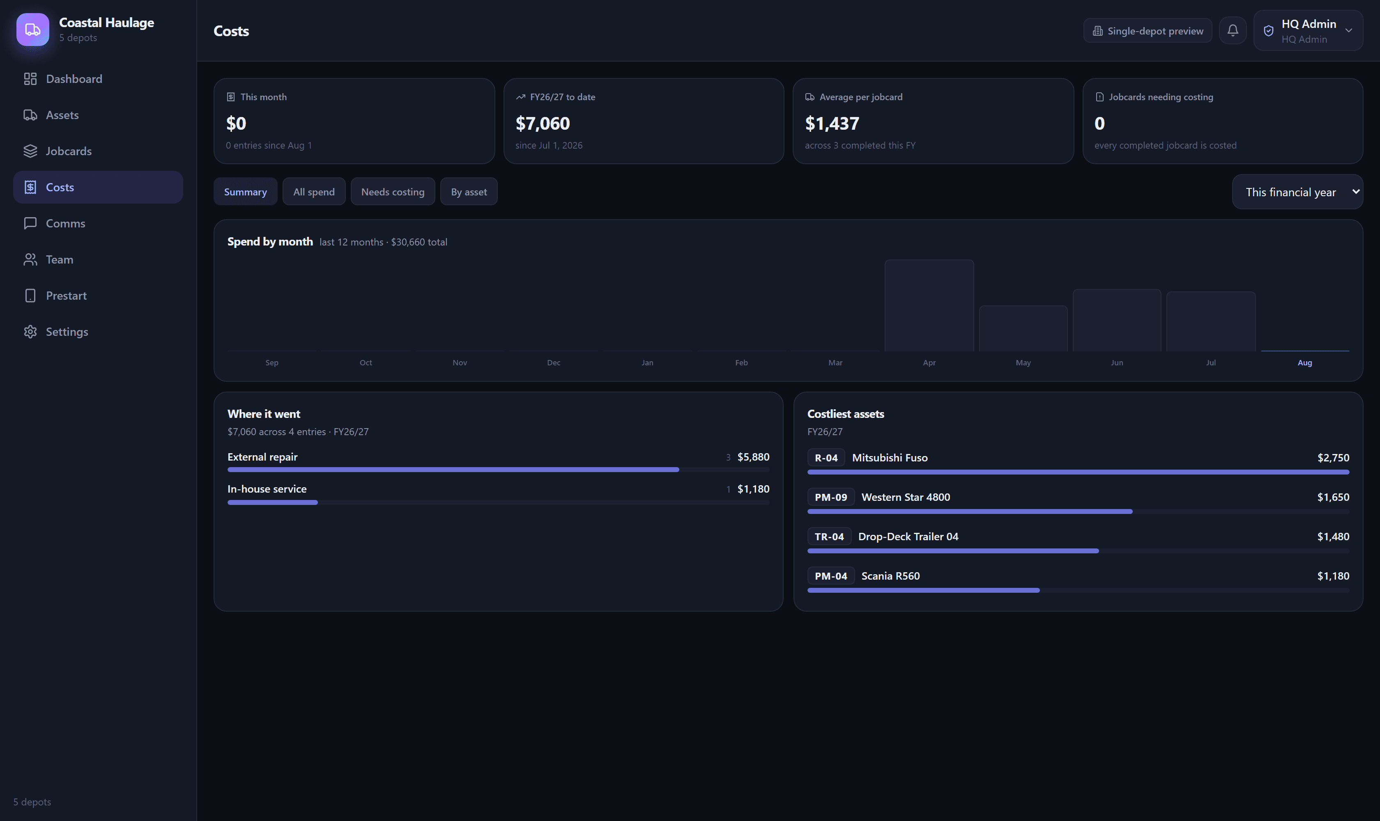Click the Coastal Haulage truck logo
1380x821 pixels.
coord(33,30)
